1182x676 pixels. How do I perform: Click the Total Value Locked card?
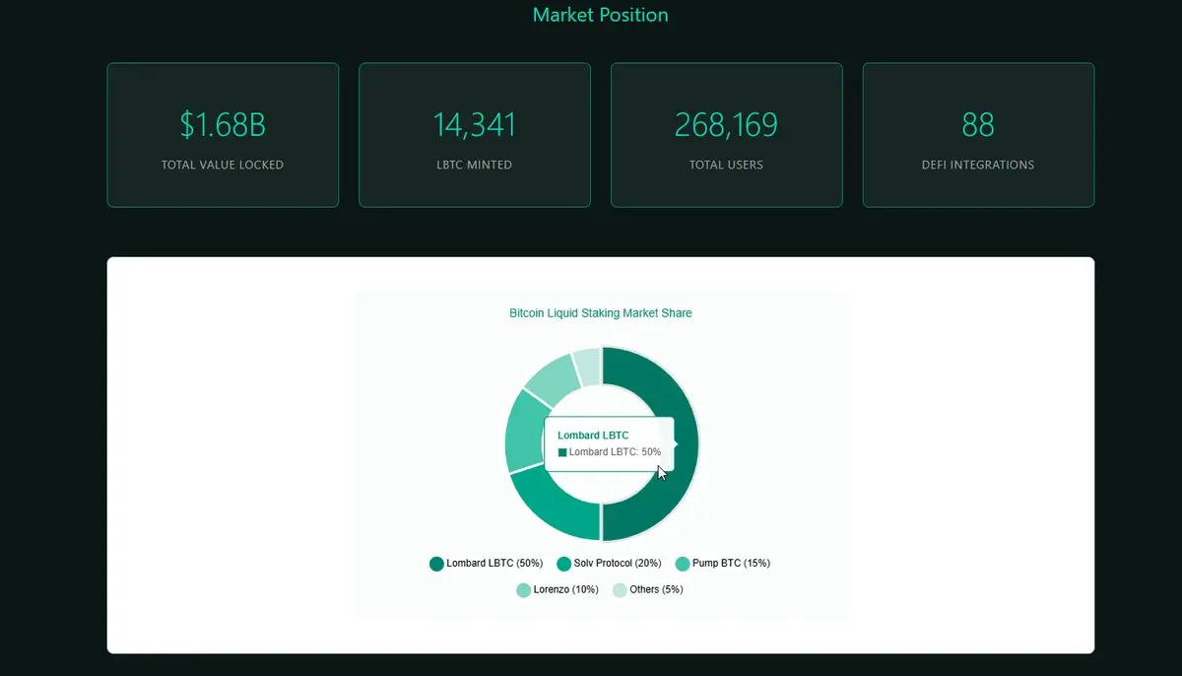(223, 135)
